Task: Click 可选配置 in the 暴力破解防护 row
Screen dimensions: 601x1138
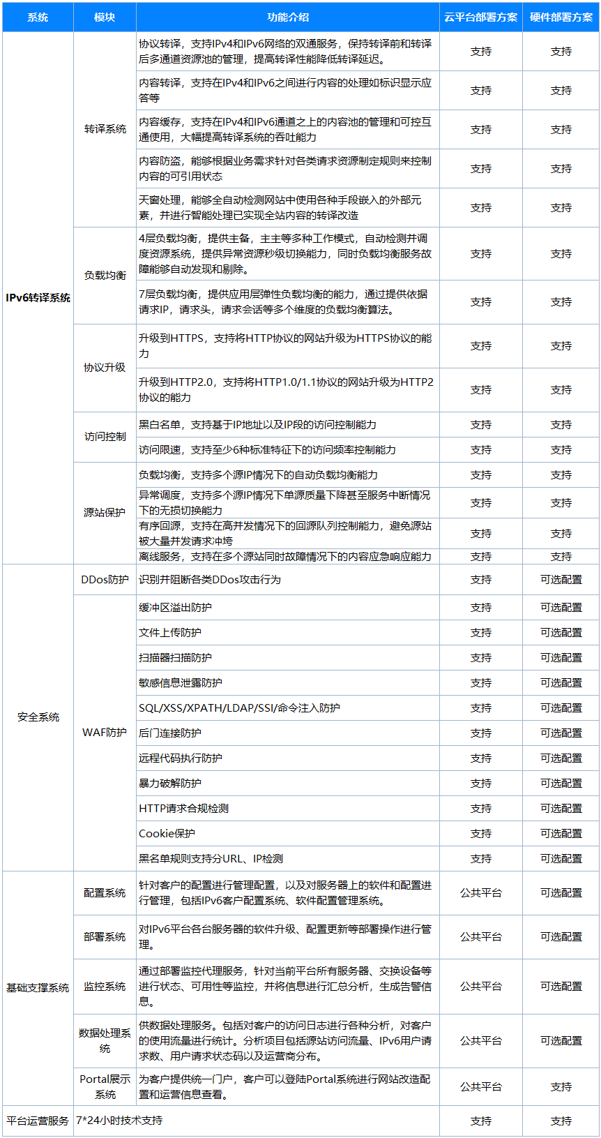Action: tap(561, 784)
